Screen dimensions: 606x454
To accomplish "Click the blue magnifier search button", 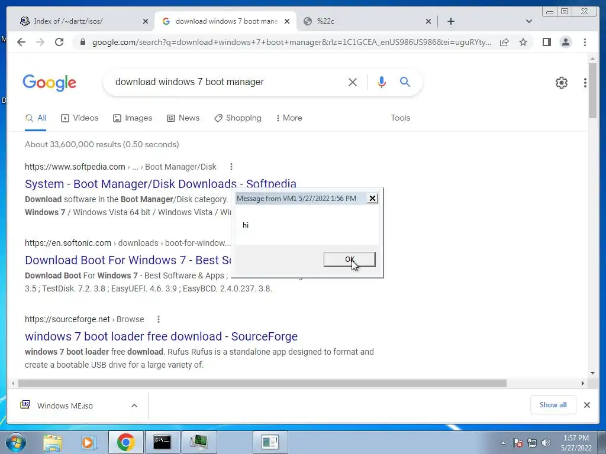I will (405, 82).
